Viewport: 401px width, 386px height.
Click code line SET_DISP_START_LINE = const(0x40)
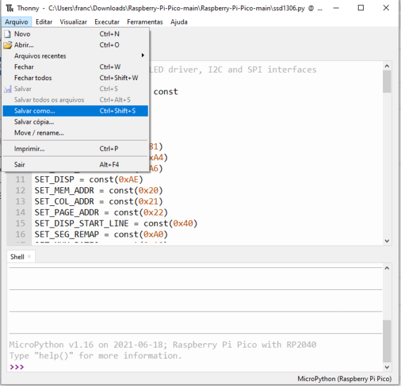click(116, 224)
